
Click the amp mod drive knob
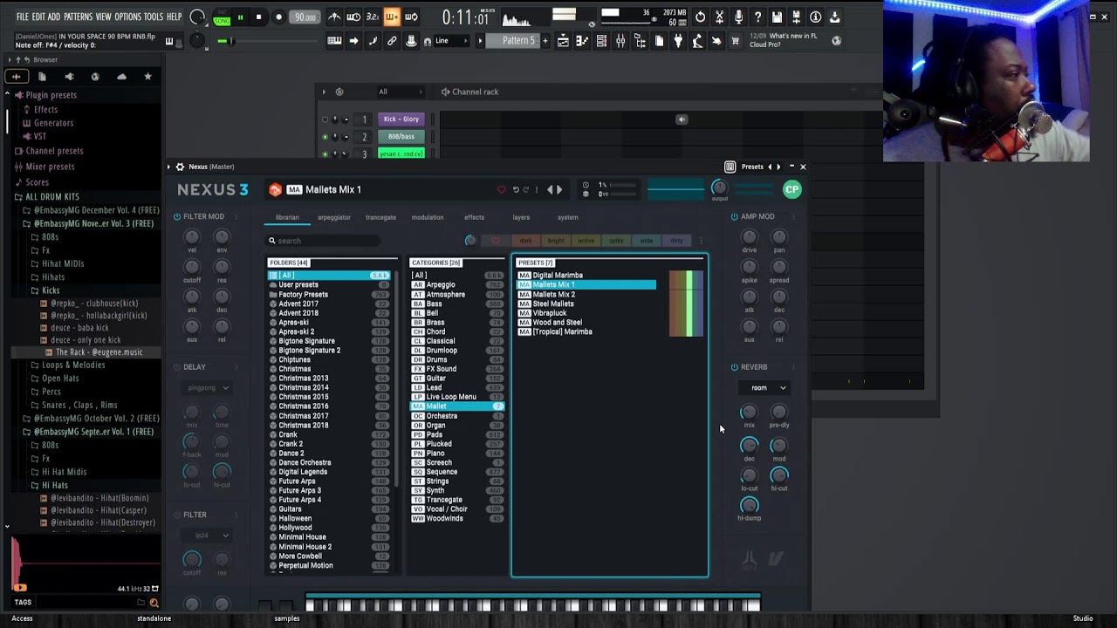click(749, 237)
